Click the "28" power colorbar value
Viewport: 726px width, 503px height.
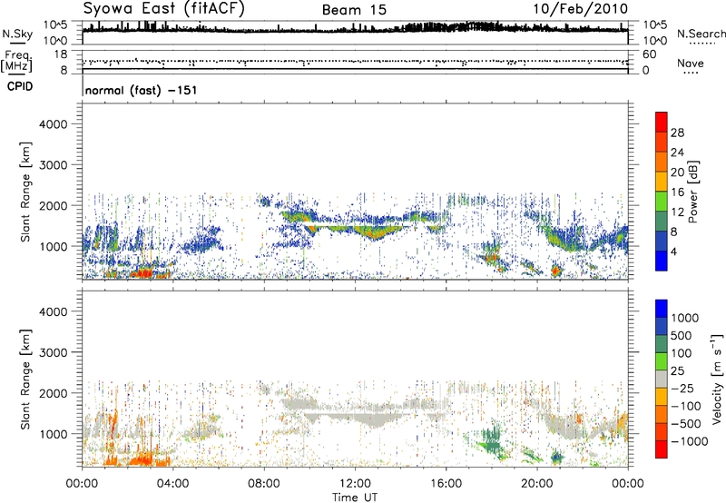pyautogui.click(x=677, y=133)
